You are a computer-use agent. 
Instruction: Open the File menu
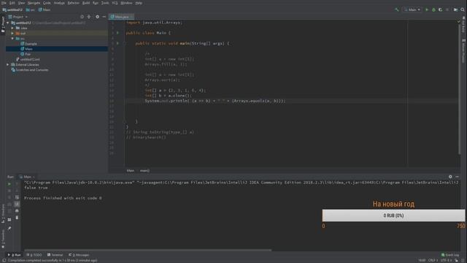[x=4, y=3]
